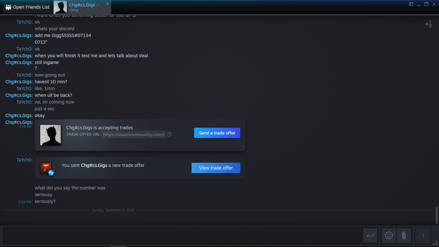Copy the trade offer URL
The width and height of the screenshot is (439, 247).
coord(169,134)
